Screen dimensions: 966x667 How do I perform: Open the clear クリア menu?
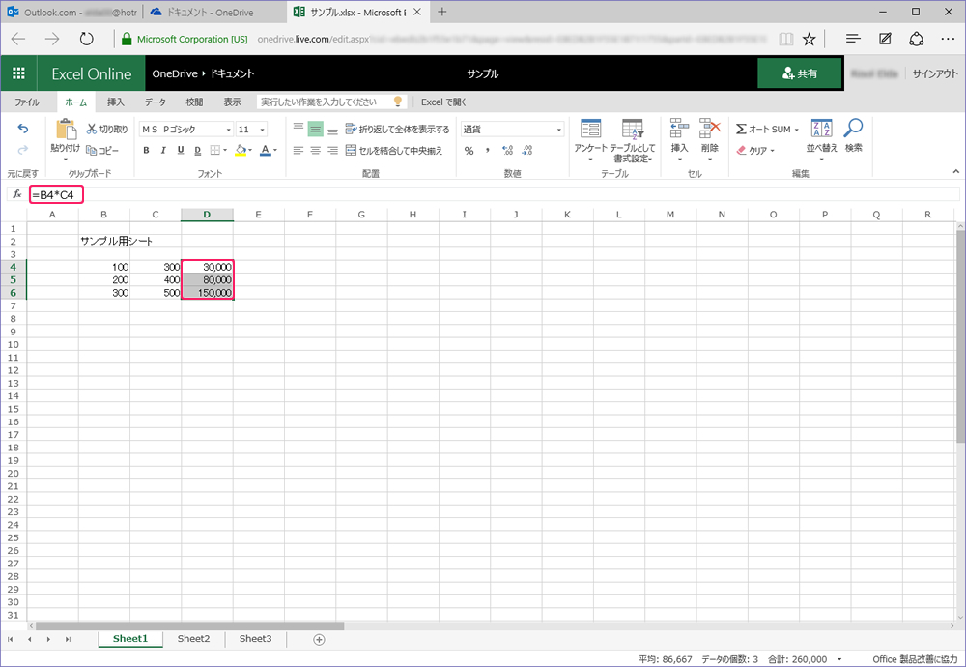755,150
